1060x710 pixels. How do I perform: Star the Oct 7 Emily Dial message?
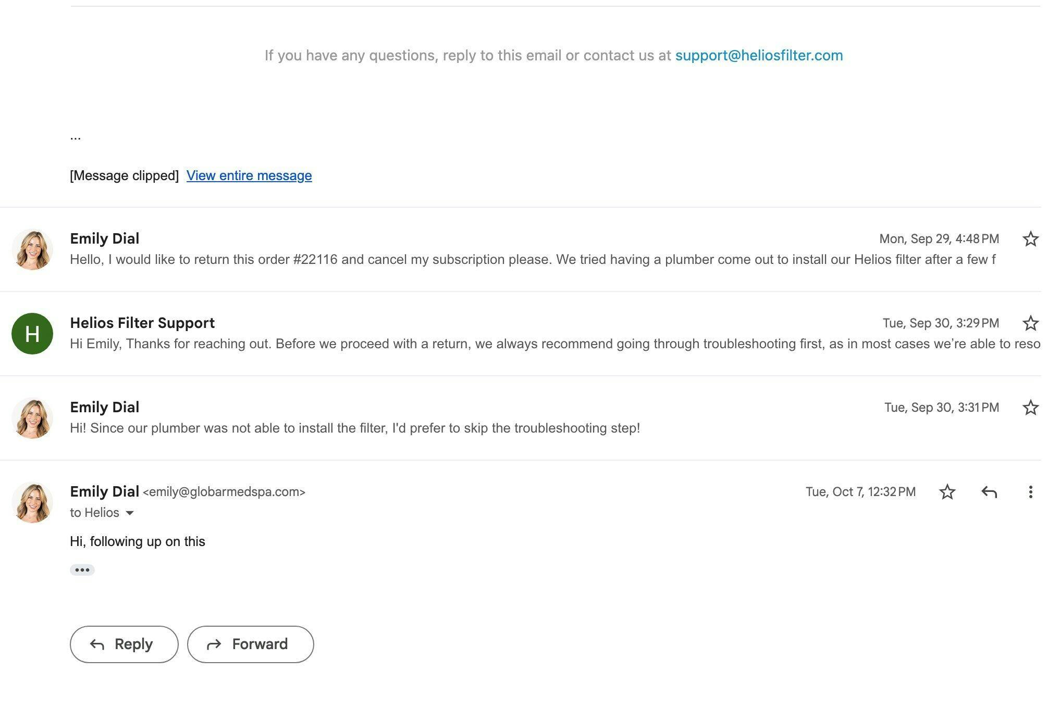tap(947, 492)
